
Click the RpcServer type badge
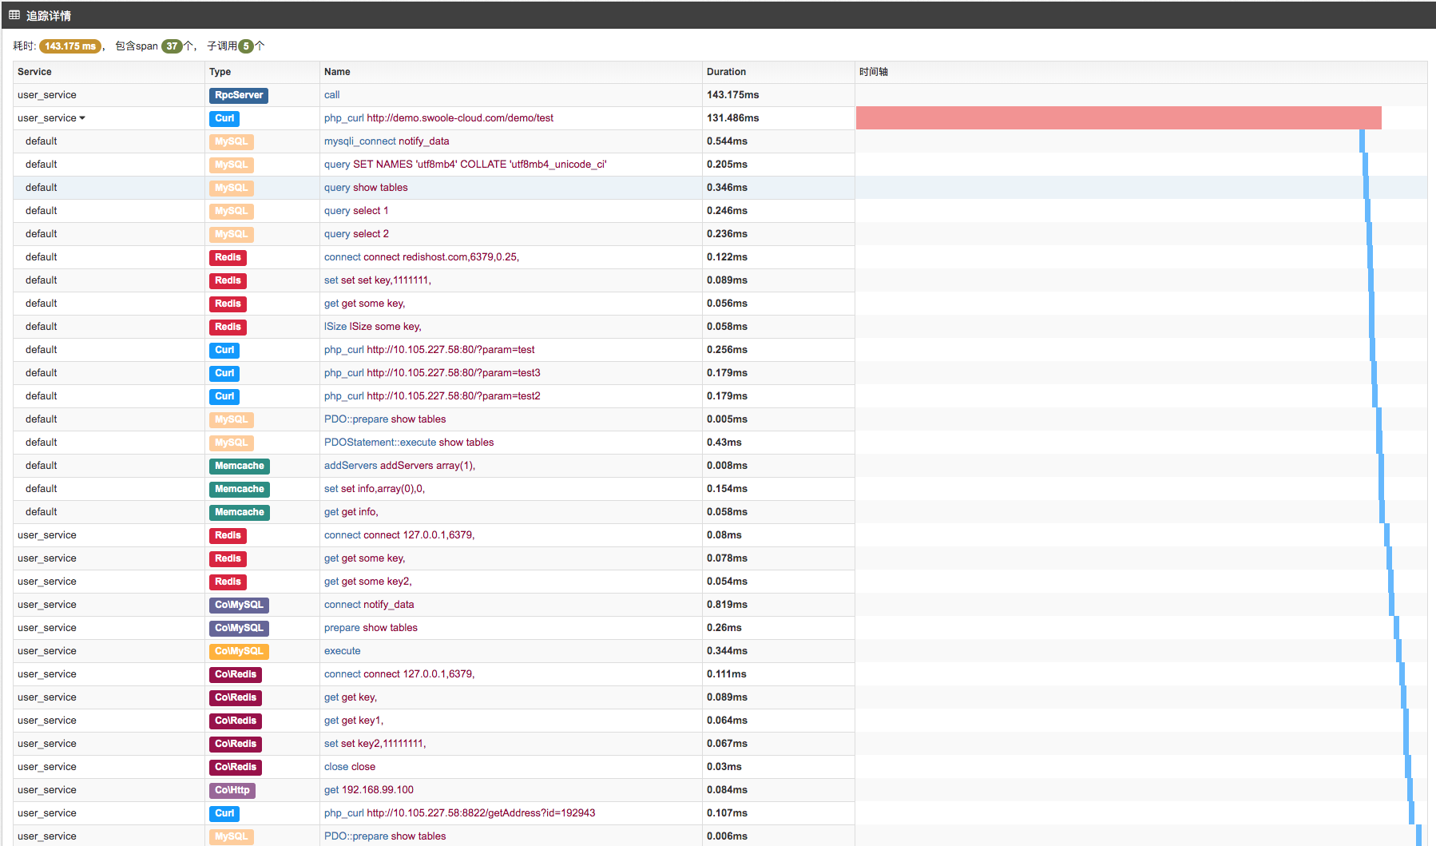pos(238,95)
